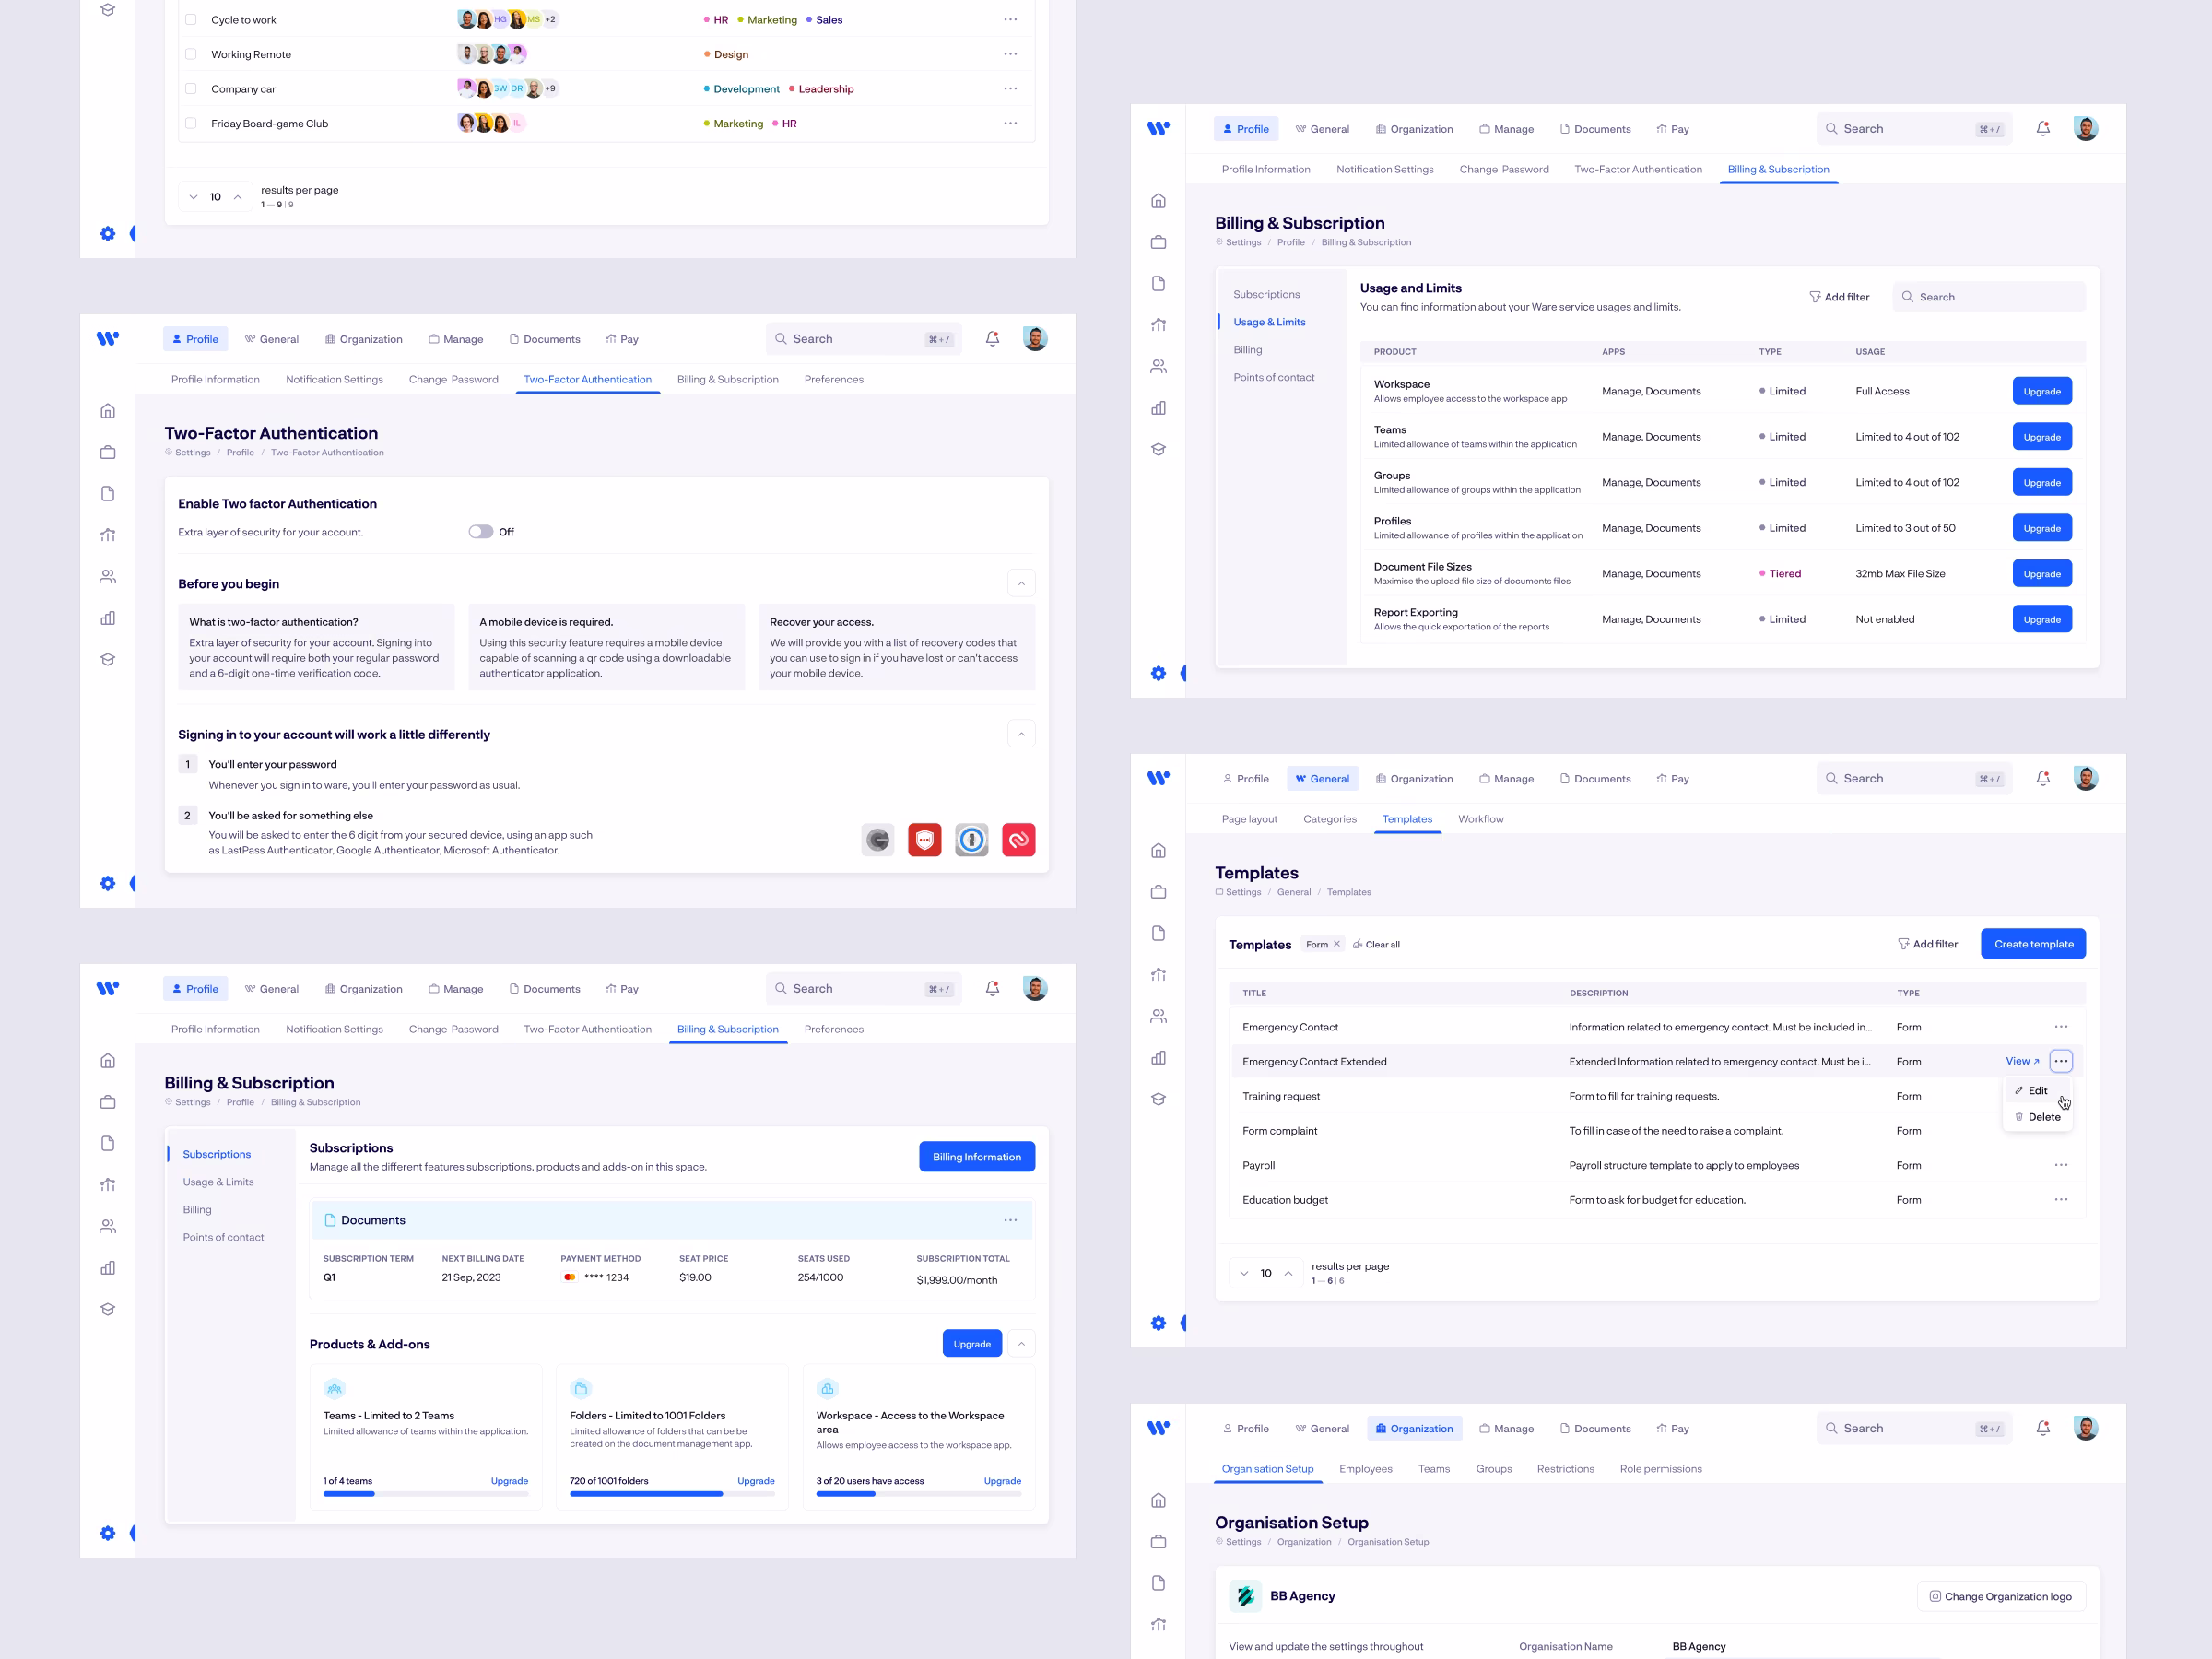Viewport: 2212px width, 1659px height.
Task: Select the grey authenticator app icon
Action: pyautogui.click(x=877, y=840)
